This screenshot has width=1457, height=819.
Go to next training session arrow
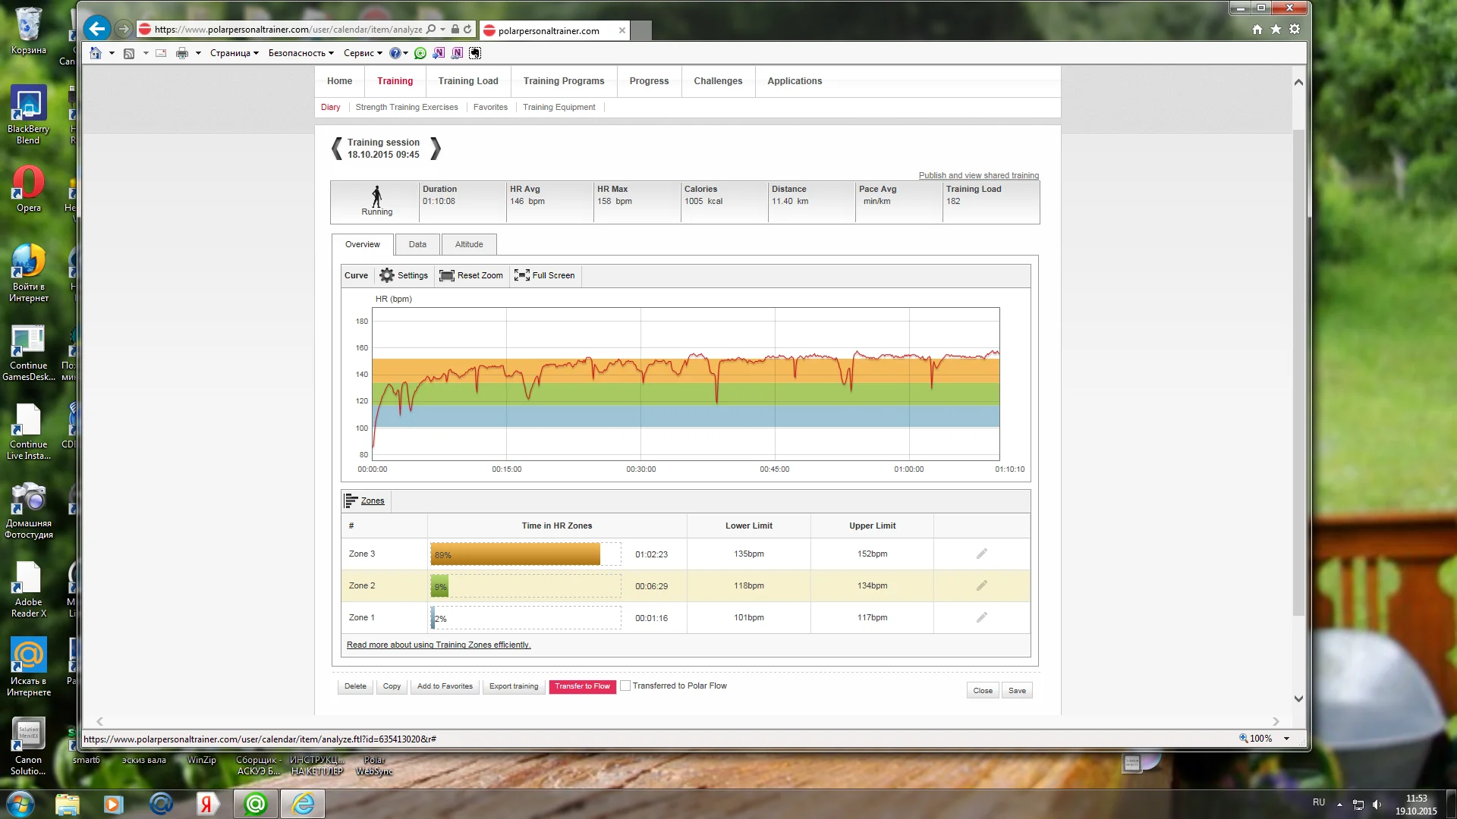[436, 149]
